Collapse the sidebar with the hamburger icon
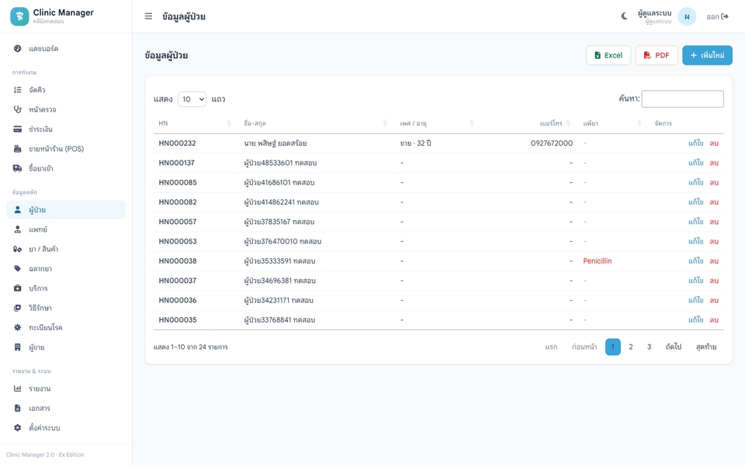Image resolution: width=745 pixels, height=465 pixels. click(x=148, y=16)
